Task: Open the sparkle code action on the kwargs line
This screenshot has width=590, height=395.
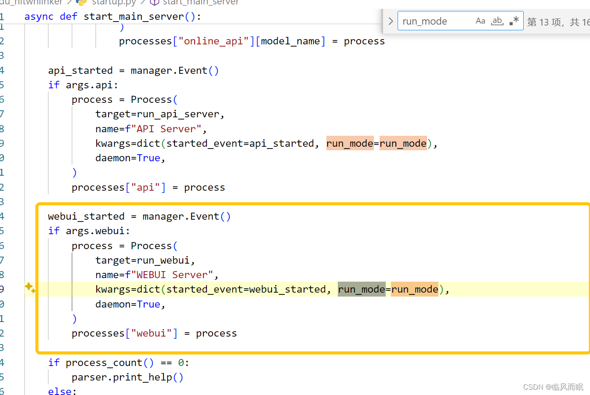Action: click(x=30, y=288)
